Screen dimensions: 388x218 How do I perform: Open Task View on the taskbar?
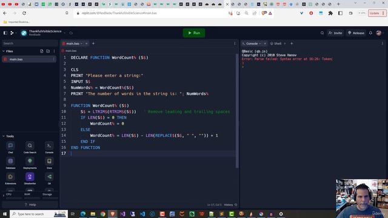point(73,214)
